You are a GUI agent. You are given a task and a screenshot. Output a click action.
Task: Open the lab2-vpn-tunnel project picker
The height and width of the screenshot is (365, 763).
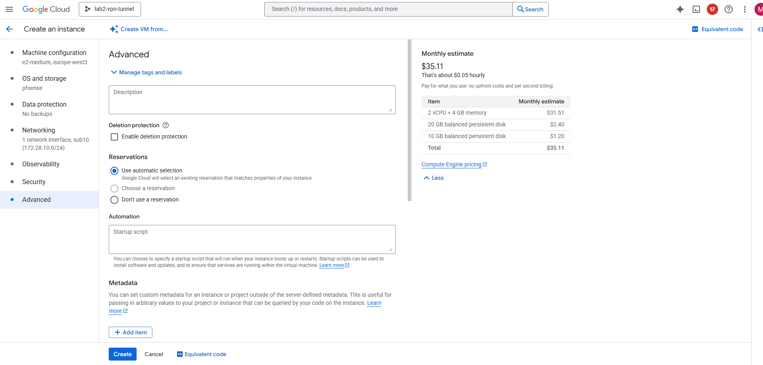pos(110,9)
